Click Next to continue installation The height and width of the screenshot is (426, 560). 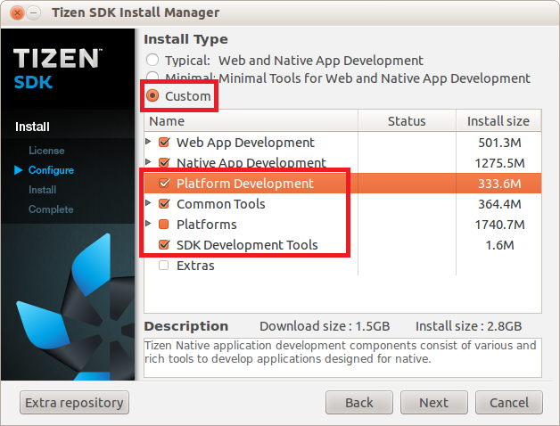[x=434, y=403]
